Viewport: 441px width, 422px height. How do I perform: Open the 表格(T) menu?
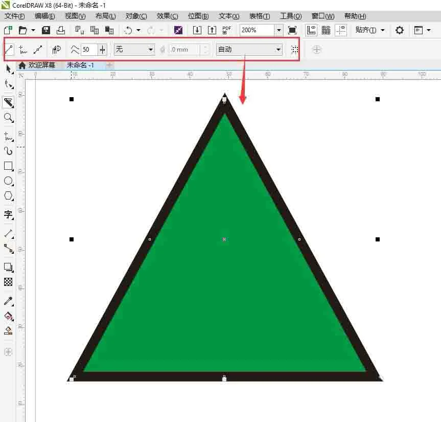click(x=260, y=16)
